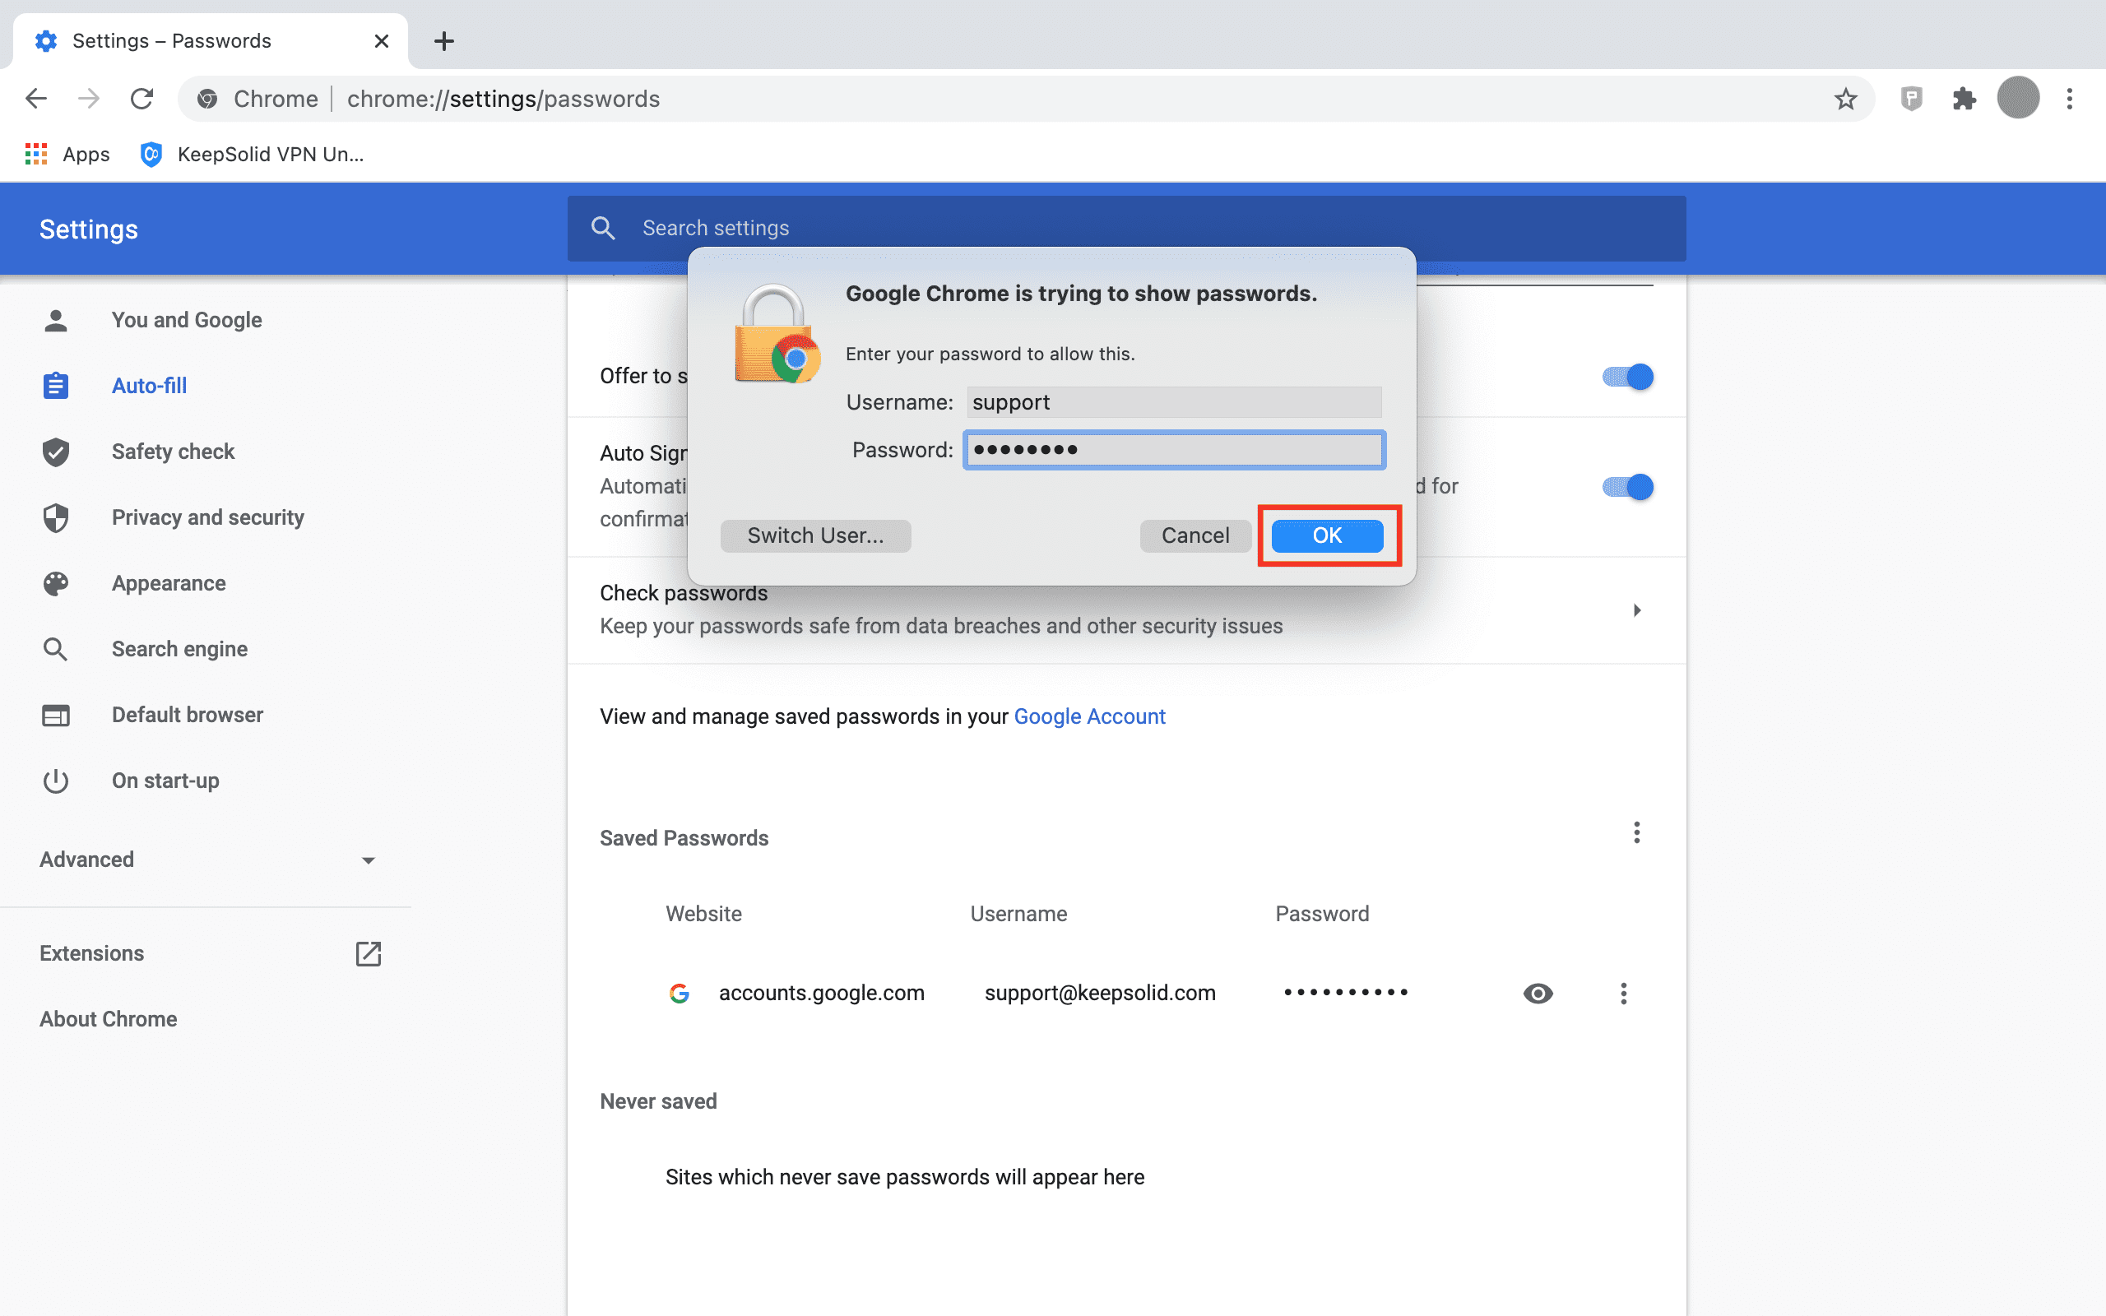Select the Appearance palette icon
This screenshot has width=2106, height=1316.
click(56, 583)
